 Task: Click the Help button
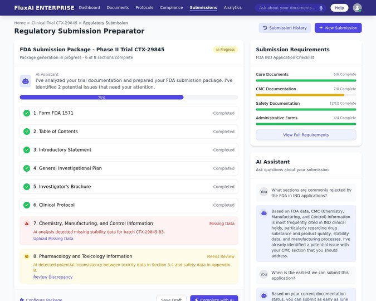[339, 8]
